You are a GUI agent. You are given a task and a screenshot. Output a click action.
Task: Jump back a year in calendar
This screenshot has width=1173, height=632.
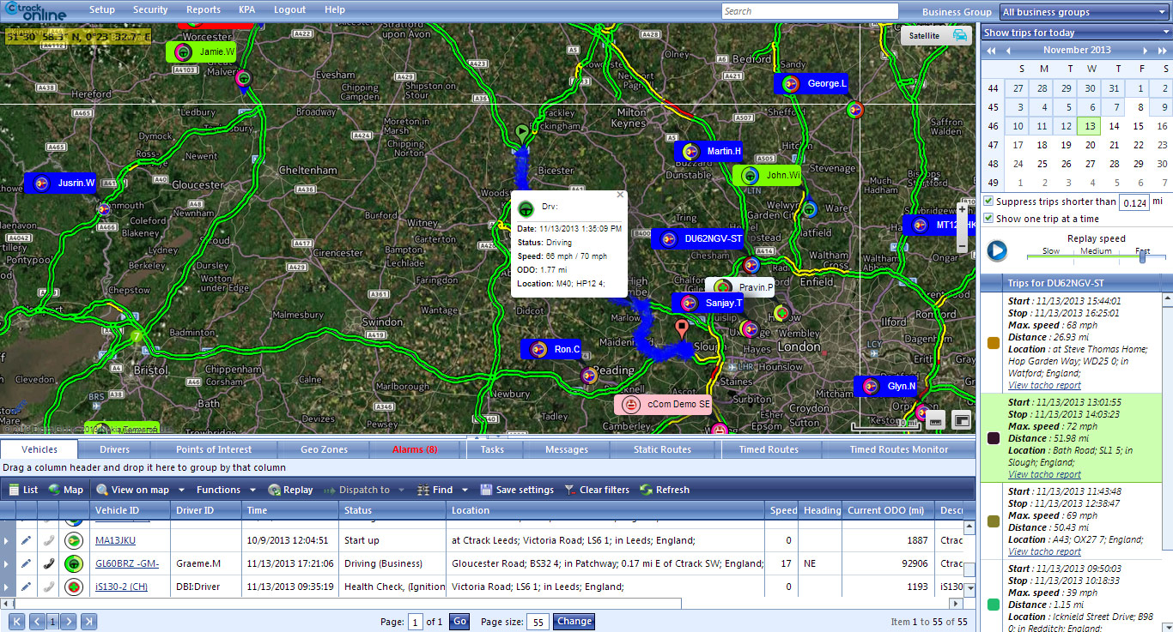tap(992, 51)
